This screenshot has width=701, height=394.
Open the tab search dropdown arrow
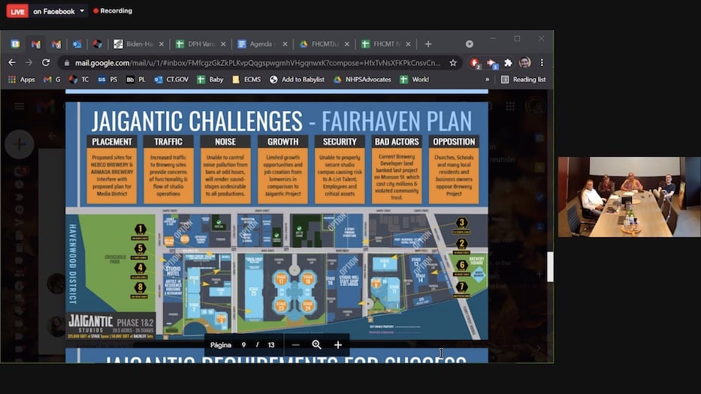(469, 44)
